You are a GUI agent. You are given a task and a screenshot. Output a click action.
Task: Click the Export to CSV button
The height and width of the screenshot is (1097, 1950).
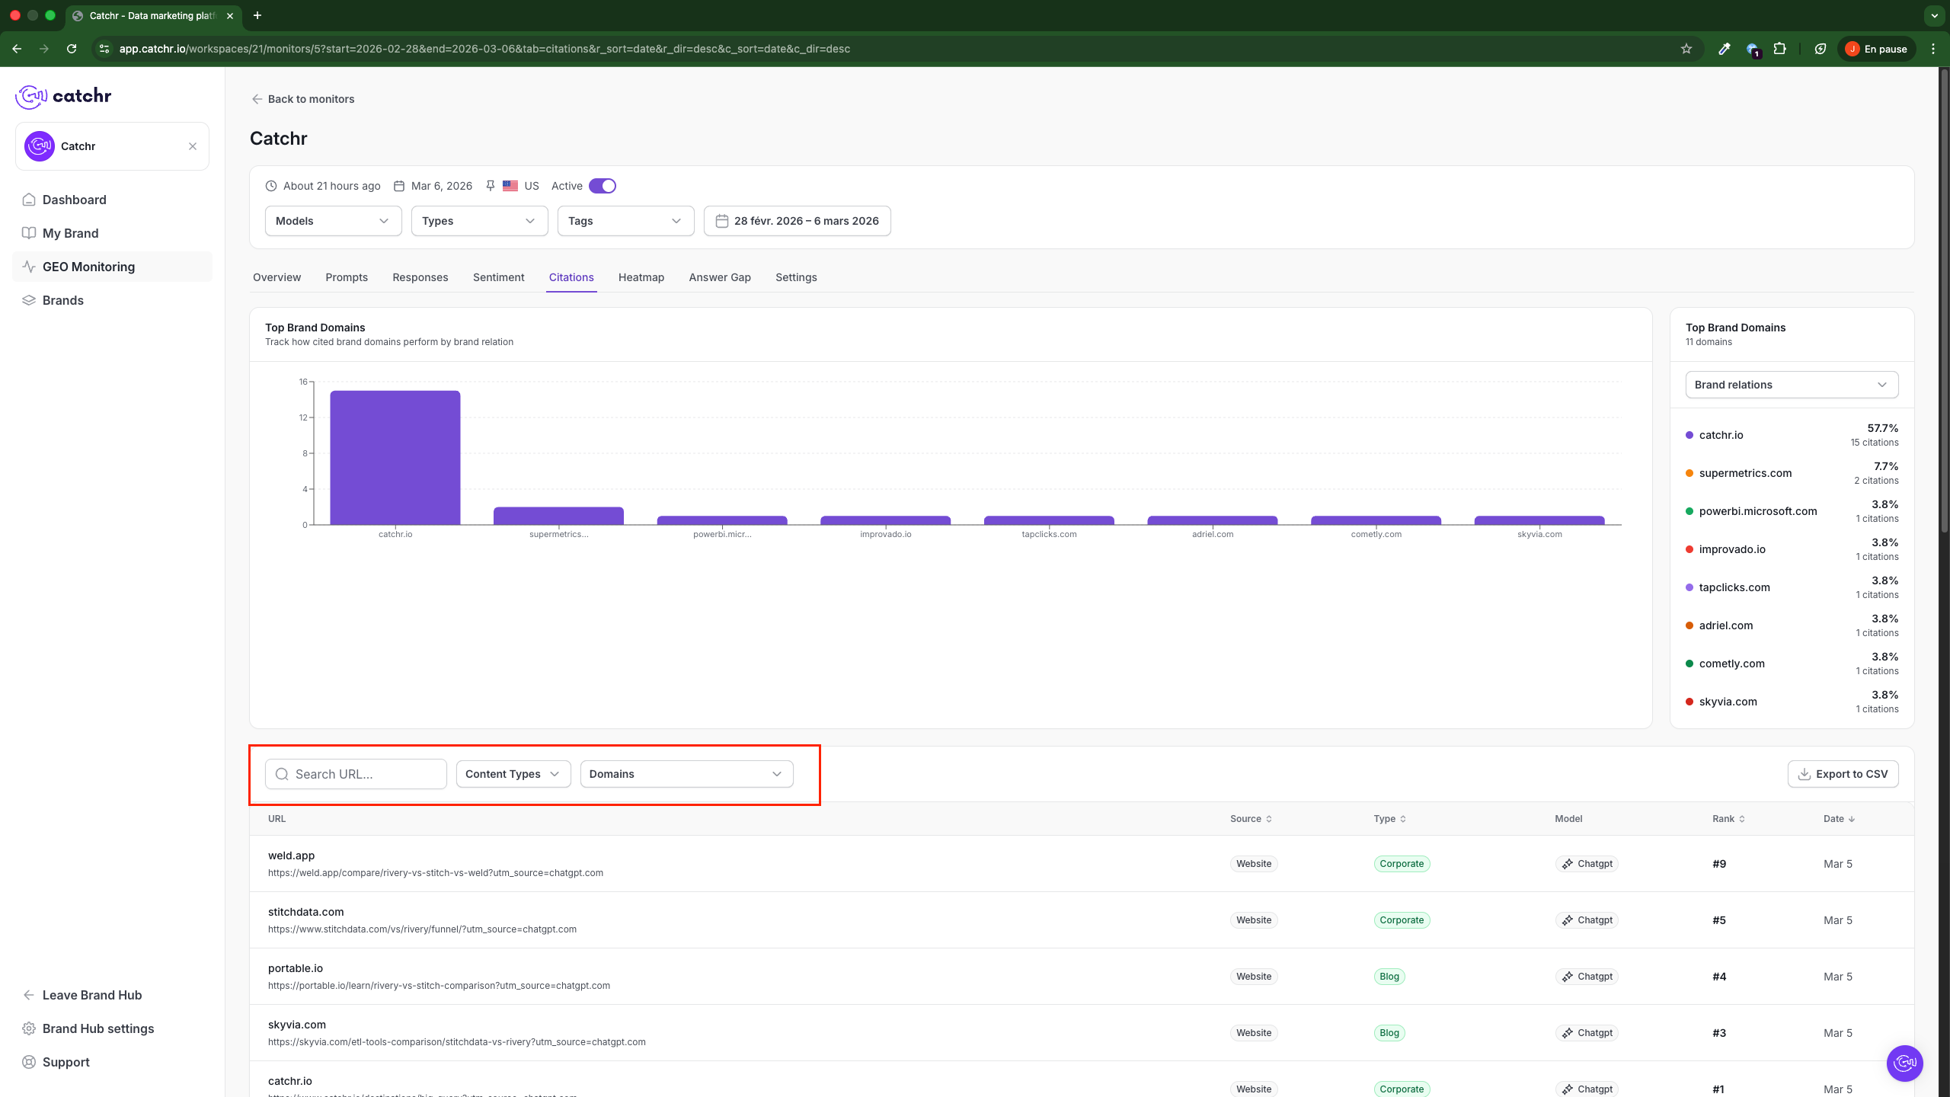pos(1843,774)
